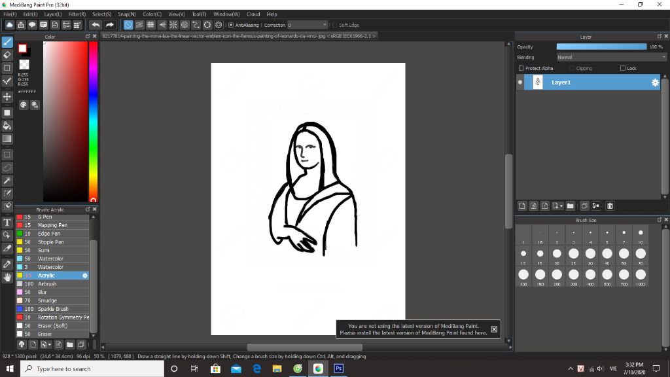Viewport: 670px width, 377px height.
Task: Click the cloud icon in the toolbar
Action: point(9,25)
